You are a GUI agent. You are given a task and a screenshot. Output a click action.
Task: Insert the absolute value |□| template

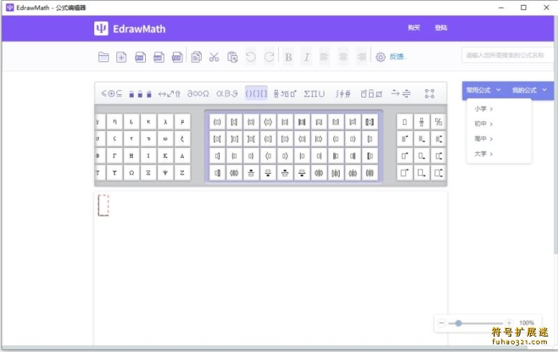click(285, 122)
